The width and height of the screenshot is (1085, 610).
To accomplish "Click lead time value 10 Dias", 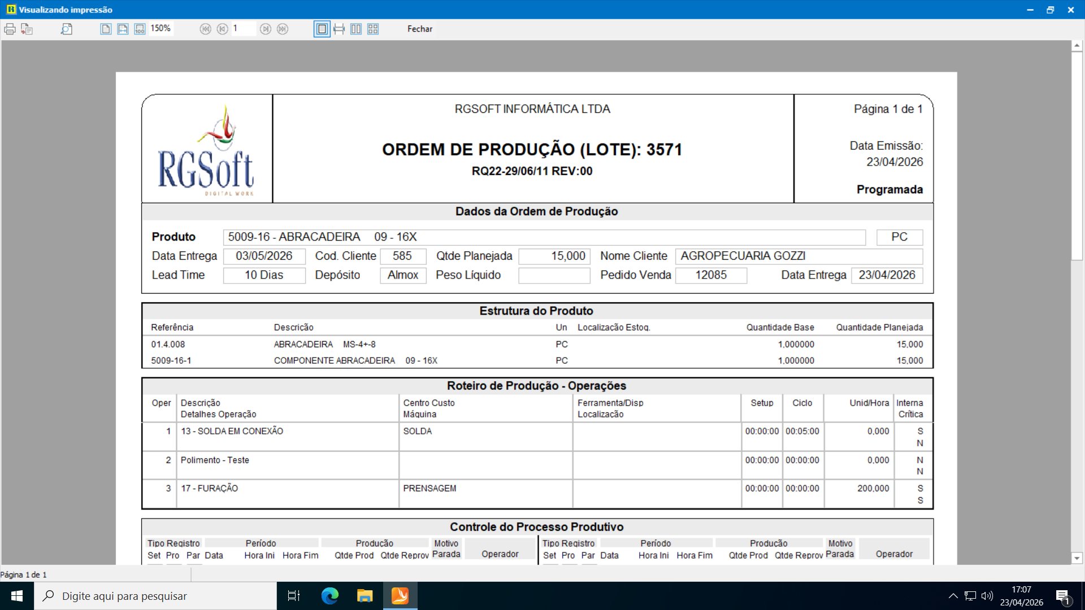I will (264, 276).
